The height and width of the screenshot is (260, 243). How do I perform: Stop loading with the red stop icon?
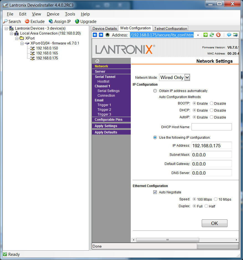218,35
